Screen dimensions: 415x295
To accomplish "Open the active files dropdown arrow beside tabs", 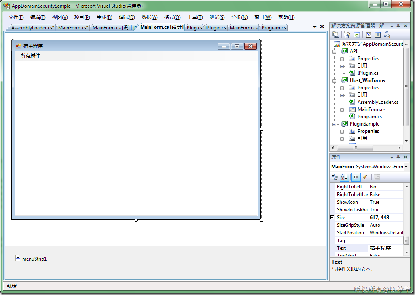I will 314,27.
